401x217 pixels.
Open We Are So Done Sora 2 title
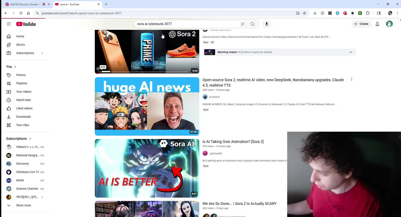click(239, 204)
